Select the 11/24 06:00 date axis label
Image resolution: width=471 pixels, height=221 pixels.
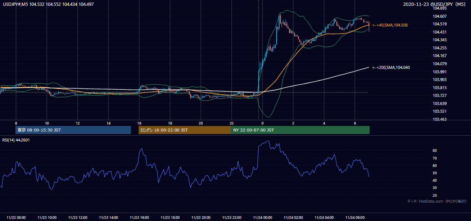tap(355, 218)
